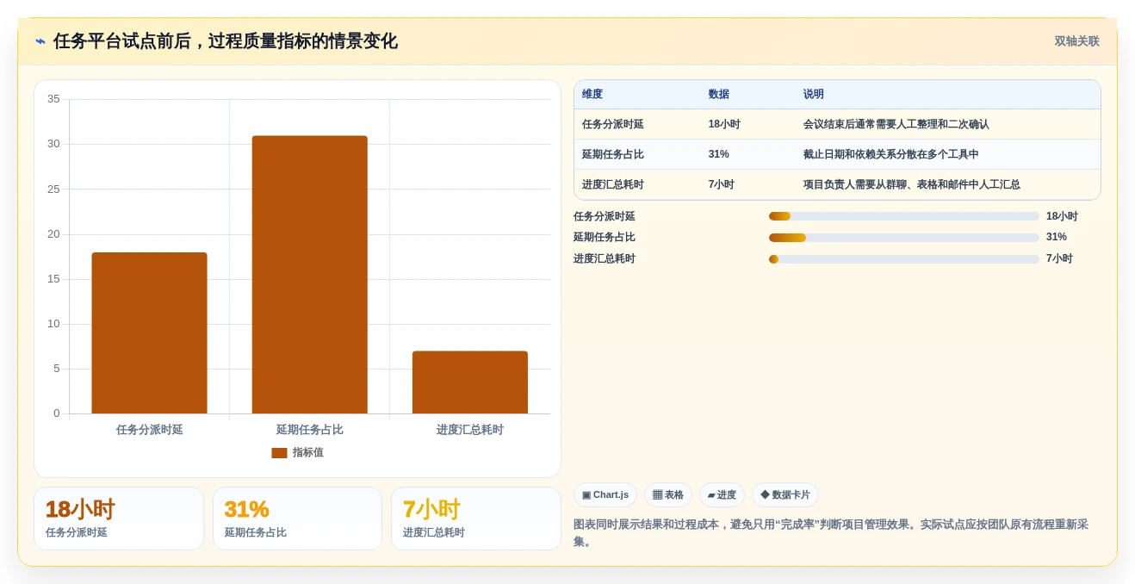Click the 进度 tag chip
This screenshot has height=584, width=1135.
click(x=722, y=495)
